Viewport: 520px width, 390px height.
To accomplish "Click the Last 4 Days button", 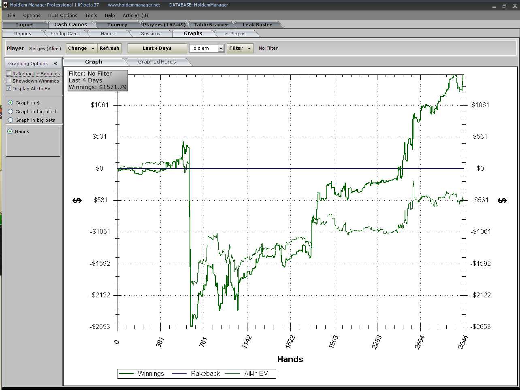I will (157, 48).
